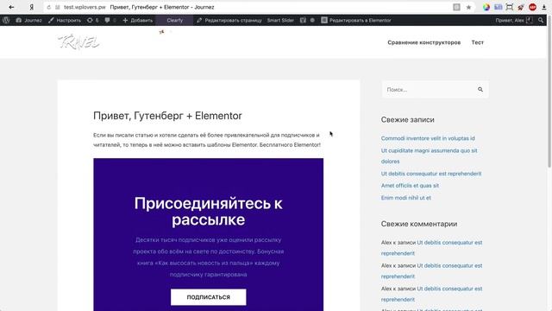Click the Travel site logo

point(78,42)
